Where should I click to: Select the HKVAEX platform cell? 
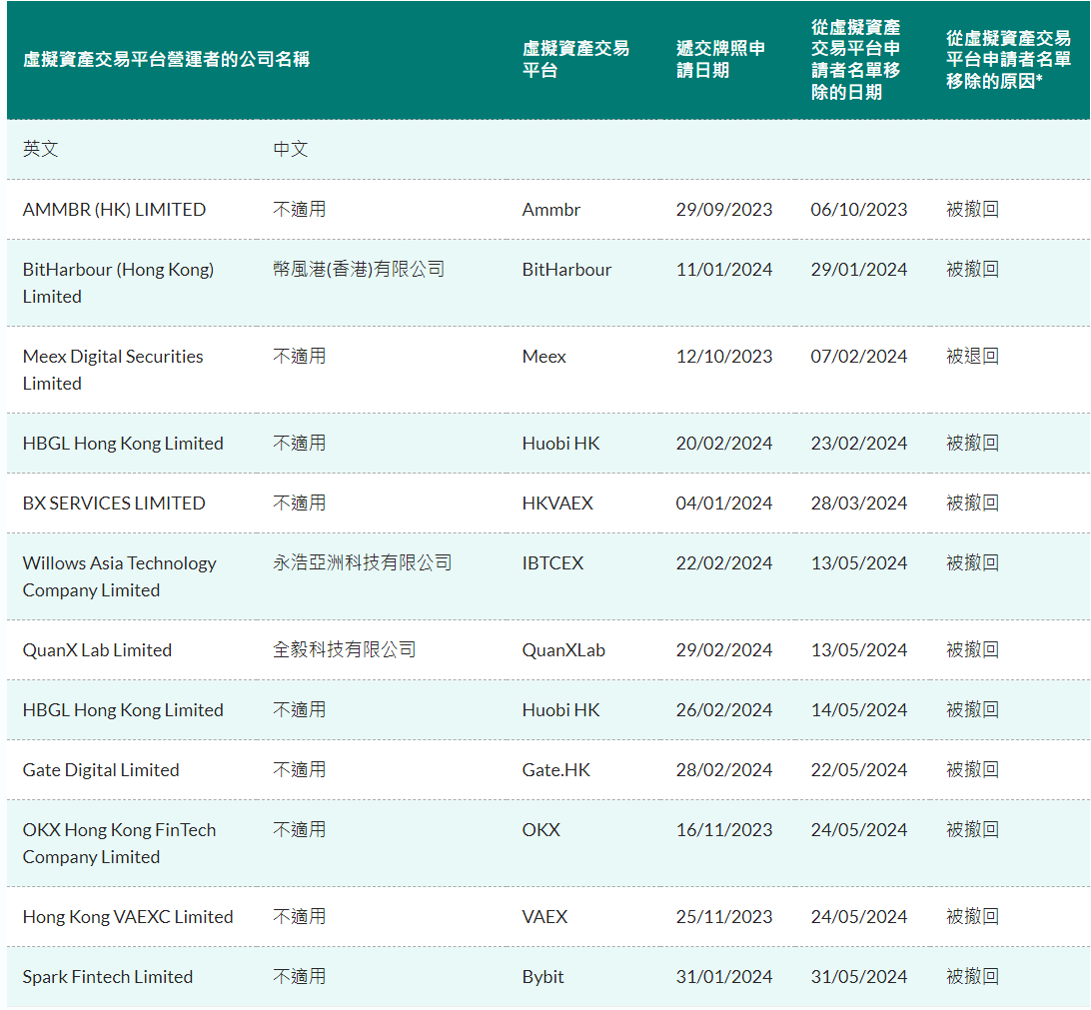pyautogui.click(x=557, y=504)
